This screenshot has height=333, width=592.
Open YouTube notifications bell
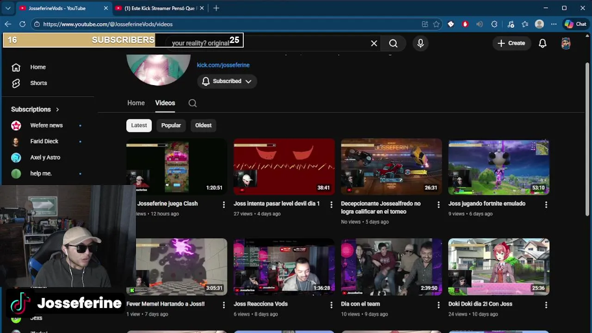543,43
